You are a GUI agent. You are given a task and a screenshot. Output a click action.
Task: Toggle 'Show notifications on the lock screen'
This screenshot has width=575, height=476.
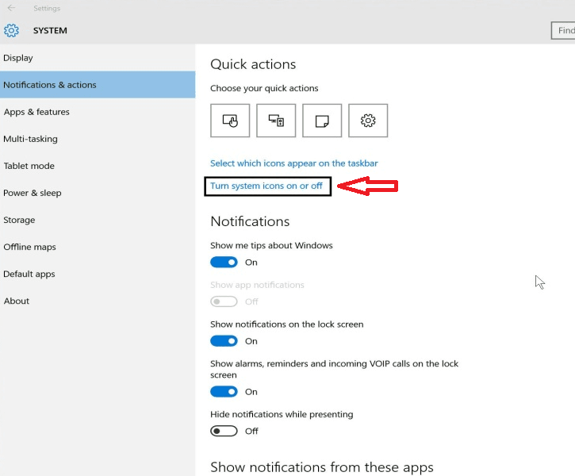click(x=224, y=341)
